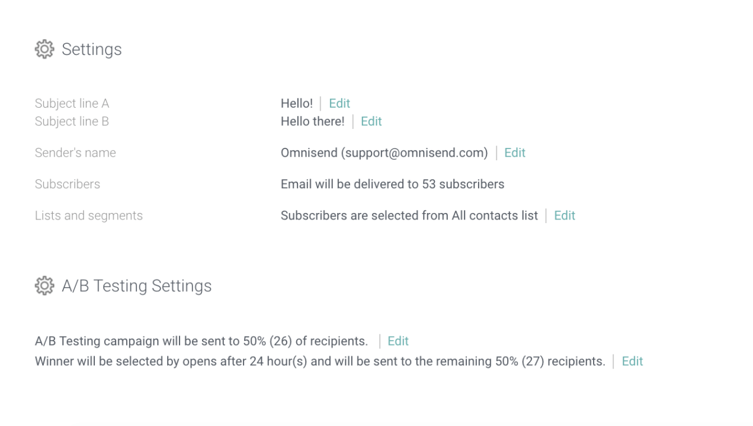The width and height of the screenshot is (753, 426).
Task: Click the A/B Testing Settings gear icon
Action: point(44,286)
